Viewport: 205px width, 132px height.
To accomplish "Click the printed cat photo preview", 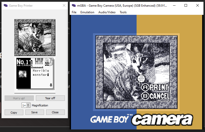I will [x=35, y=38].
